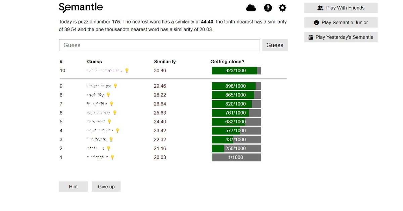Click the blurred guess word in row 3

tap(97, 139)
